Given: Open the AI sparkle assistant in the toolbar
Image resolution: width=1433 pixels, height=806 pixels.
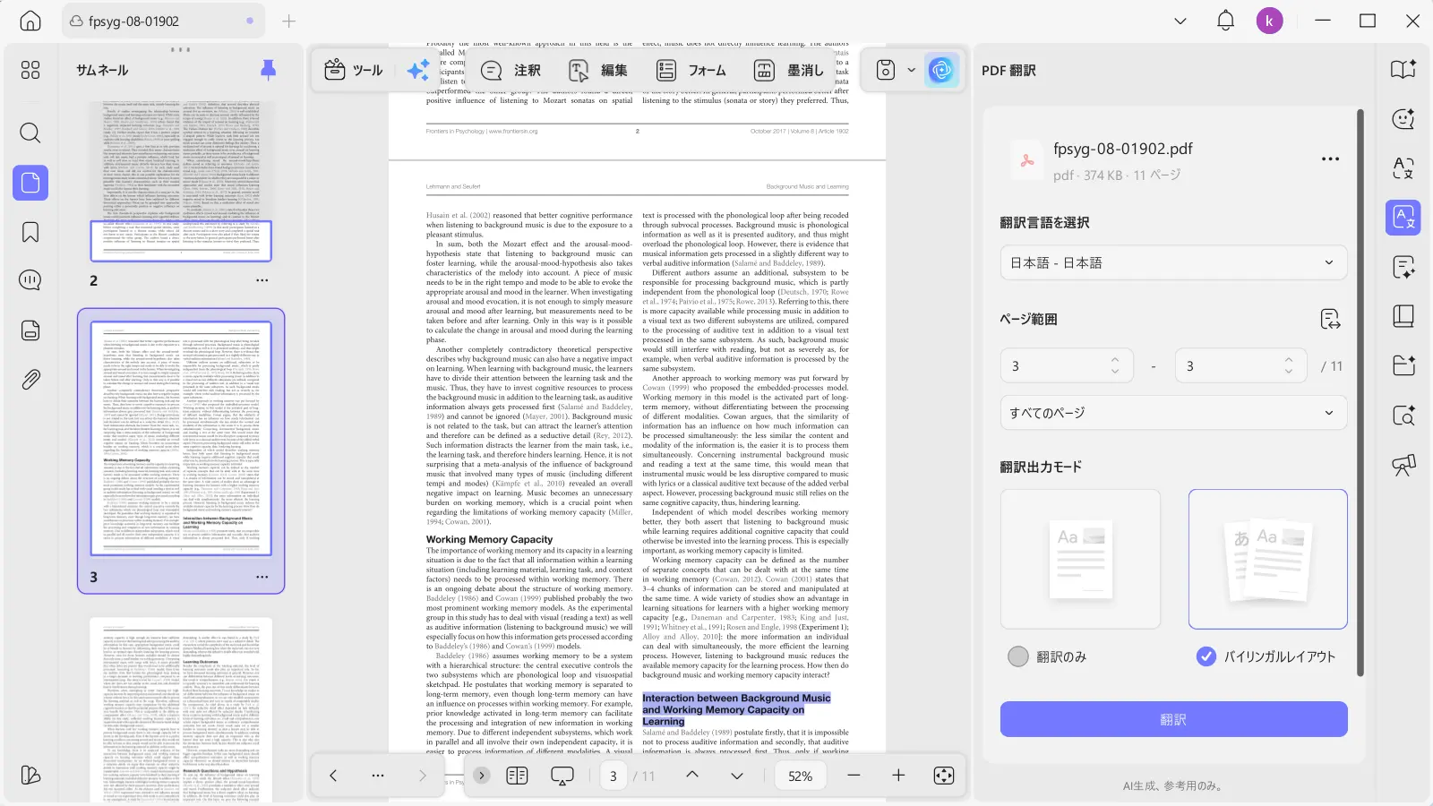Looking at the screenshot, I should coord(417,70).
